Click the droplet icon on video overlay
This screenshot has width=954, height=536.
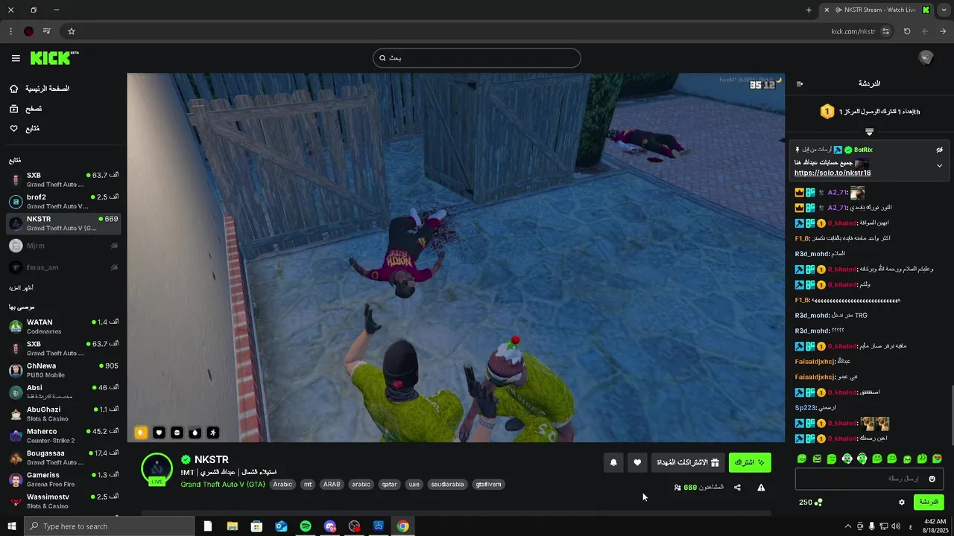195,433
